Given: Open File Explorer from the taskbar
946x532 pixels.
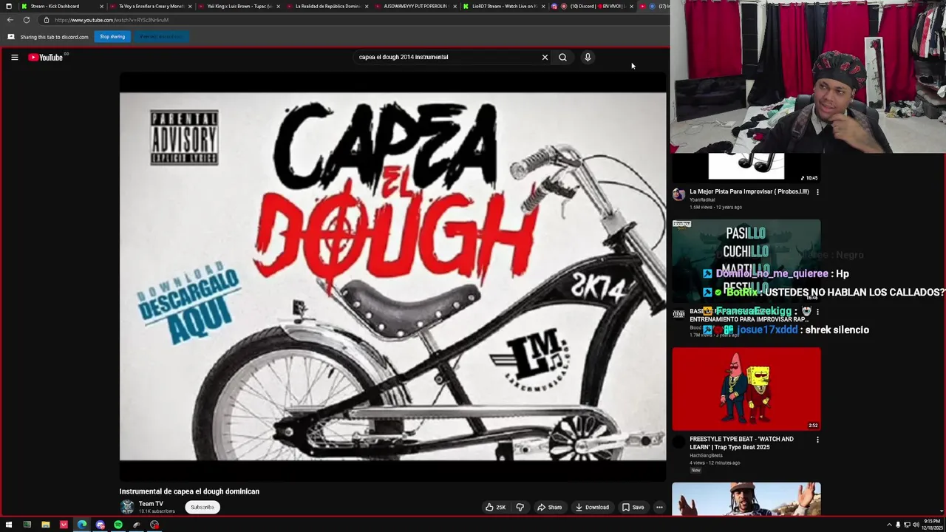Looking at the screenshot, I should [x=45, y=525].
